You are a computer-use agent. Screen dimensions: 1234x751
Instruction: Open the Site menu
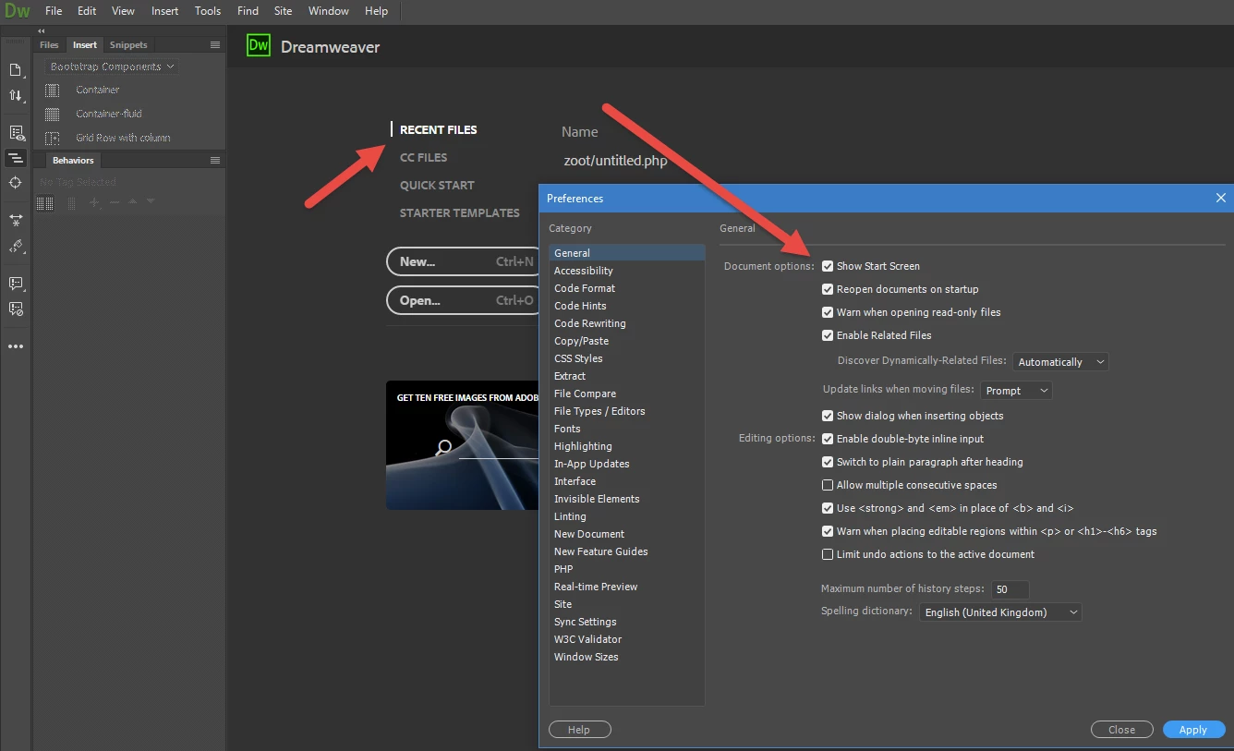pyautogui.click(x=284, y=11)
